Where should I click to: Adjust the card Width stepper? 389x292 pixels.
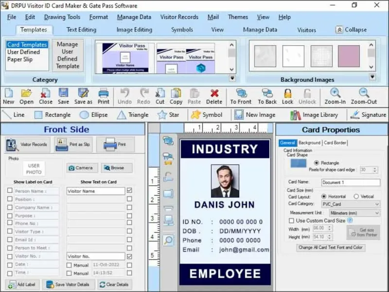pyautogui.click(x=330, y=228)
